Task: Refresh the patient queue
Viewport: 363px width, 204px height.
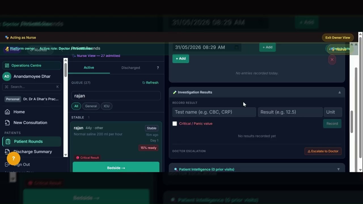Action: tap(150, 83)
